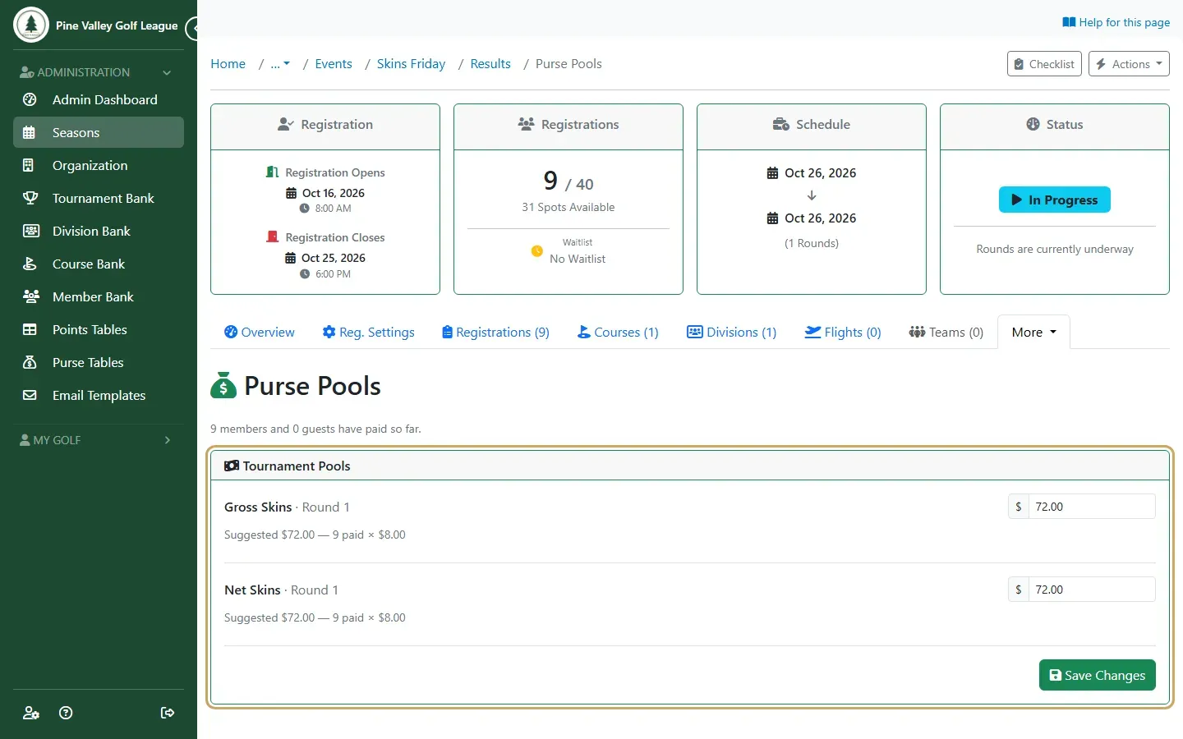Open the Courses (1) tab
This screenshot has width=1183, height=739.
point(618,332)
